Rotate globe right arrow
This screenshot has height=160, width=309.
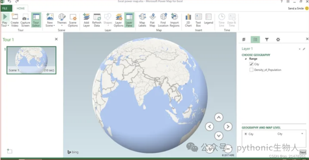tap(228, 127)
